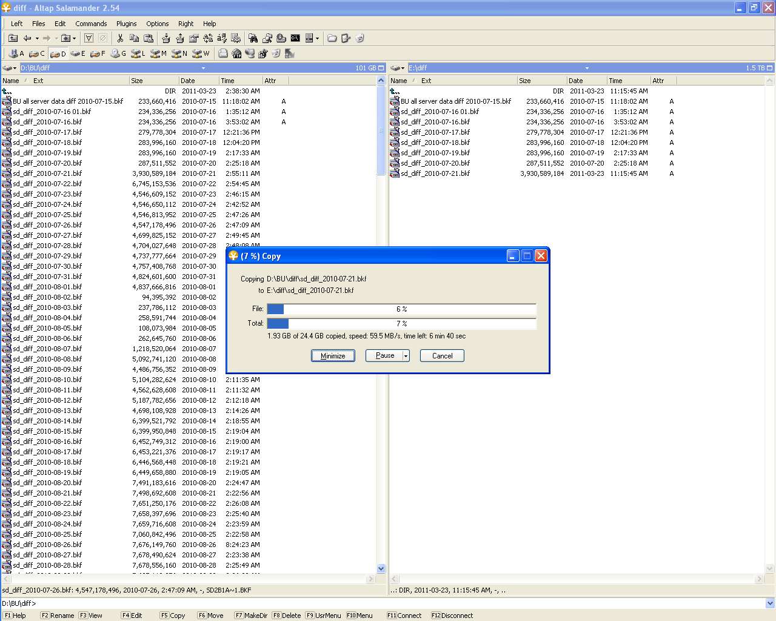Open right panel drive selector dropdown
The image size is (776, 621).
tap(398, 68)
